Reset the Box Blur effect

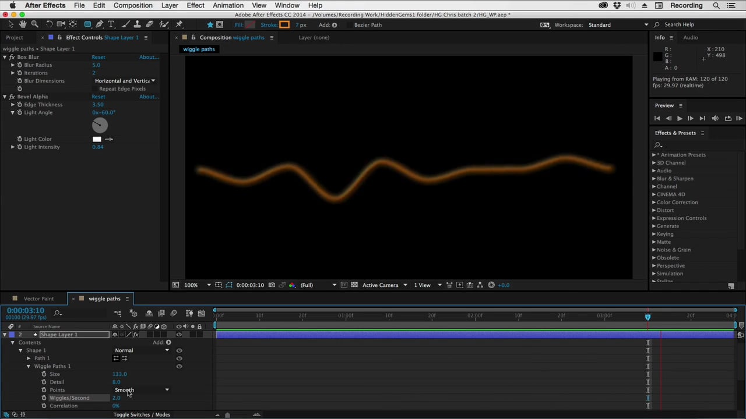pyautogui.click(x=98, y=57)
